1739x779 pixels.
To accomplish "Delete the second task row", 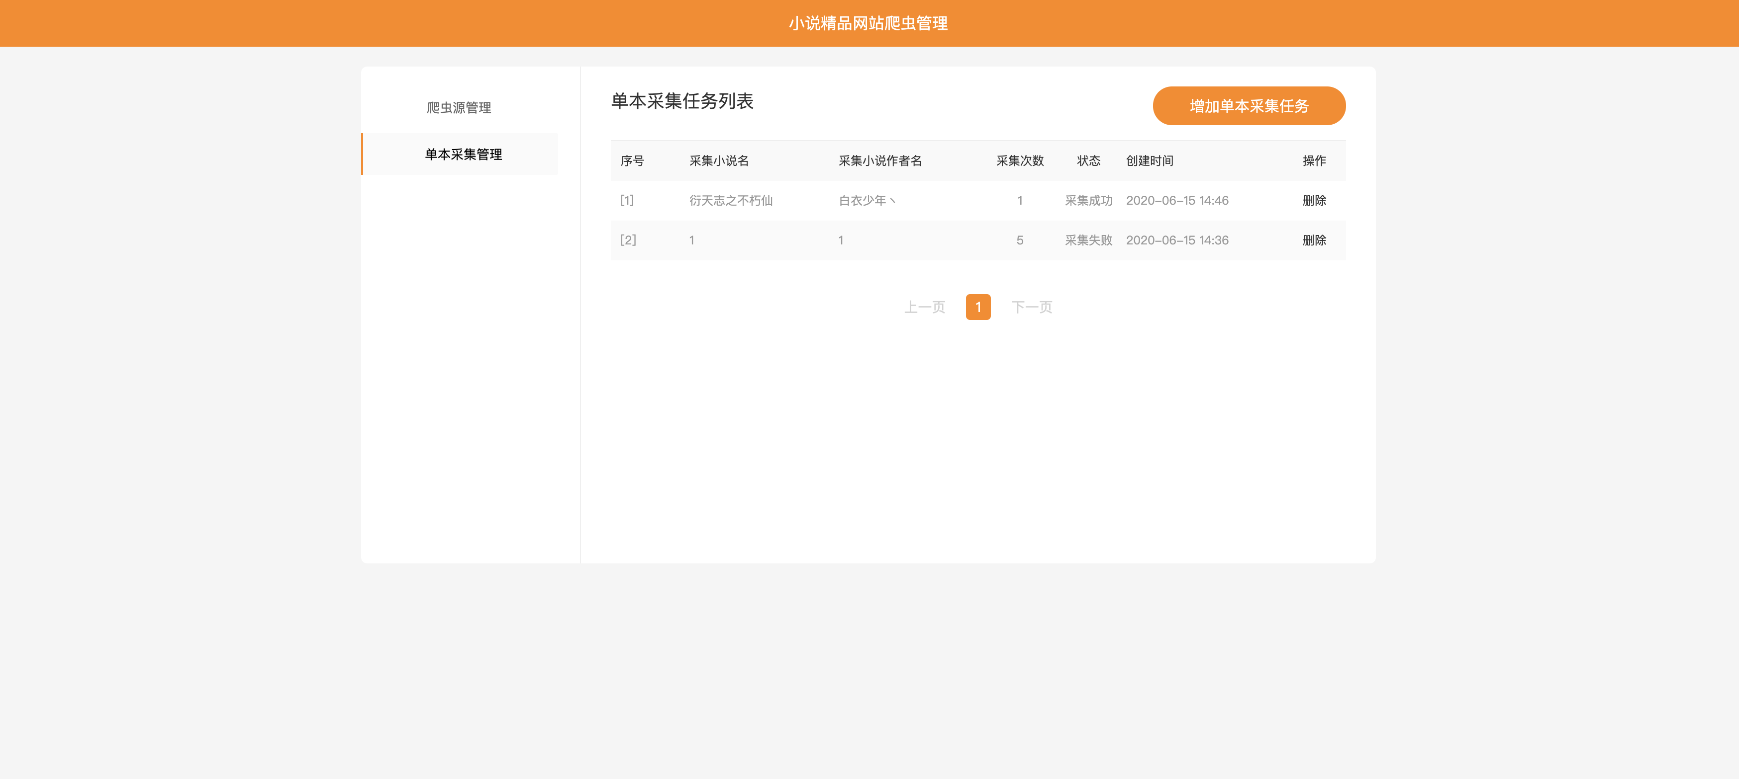I will click(x=1314, y=240).
